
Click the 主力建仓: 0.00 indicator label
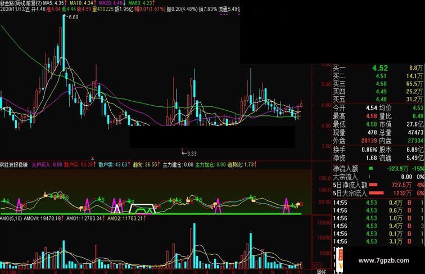178,165
